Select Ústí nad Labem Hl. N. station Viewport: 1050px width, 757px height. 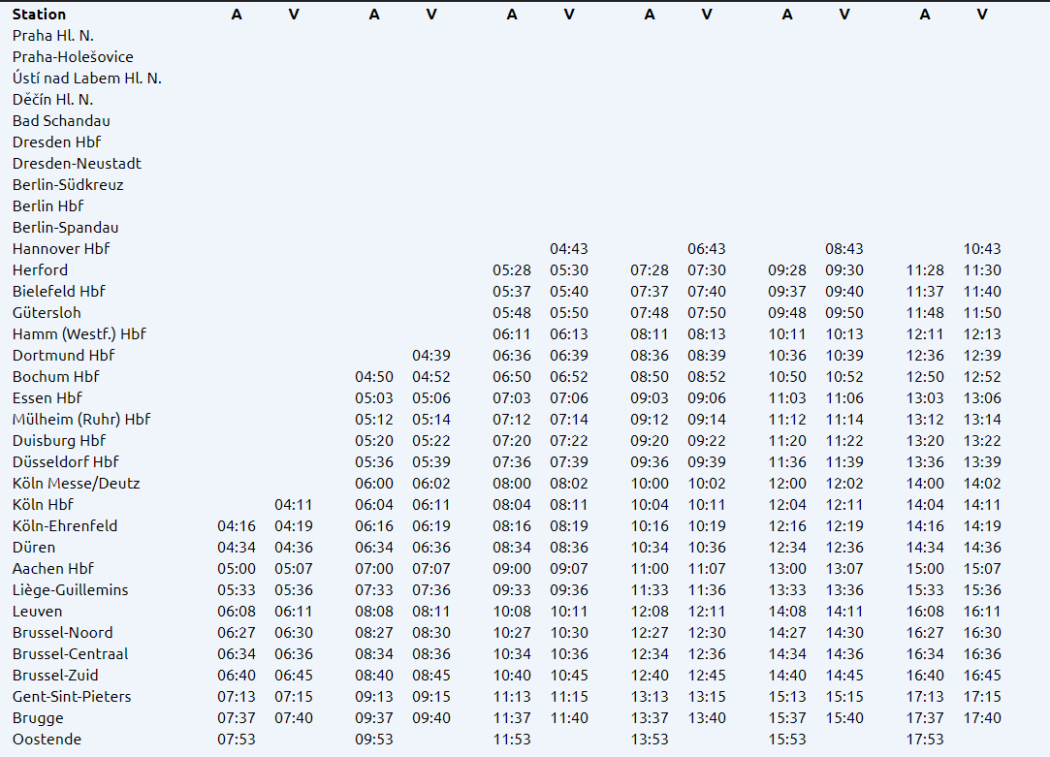86,79
